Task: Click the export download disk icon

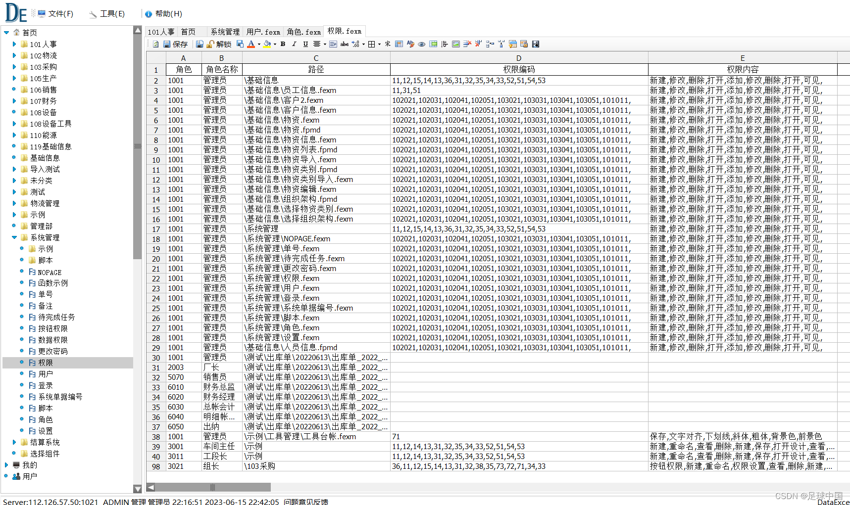Action: point(536,44)
